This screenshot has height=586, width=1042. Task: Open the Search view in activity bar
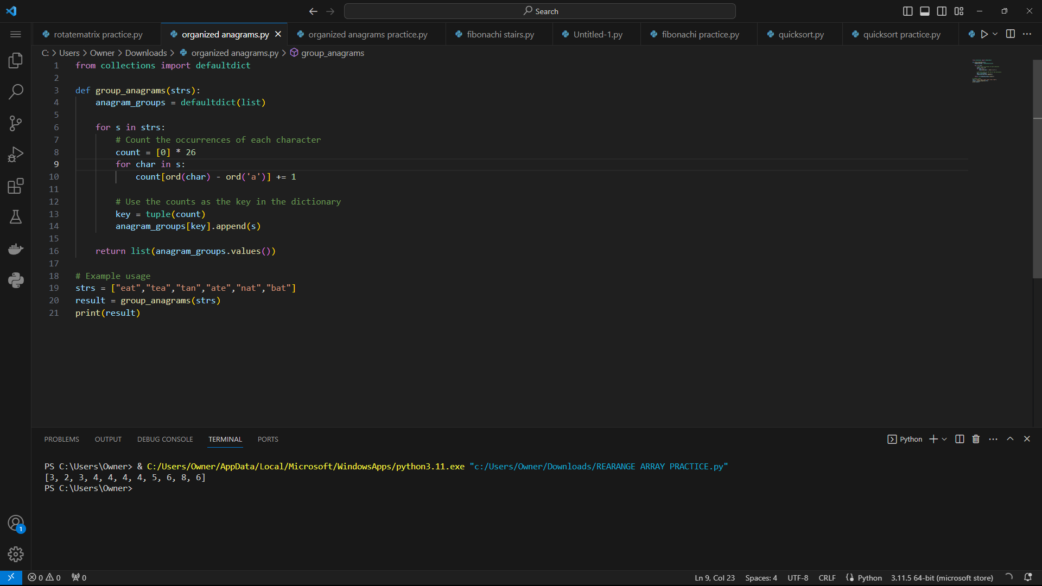click(x=16, y=92)
